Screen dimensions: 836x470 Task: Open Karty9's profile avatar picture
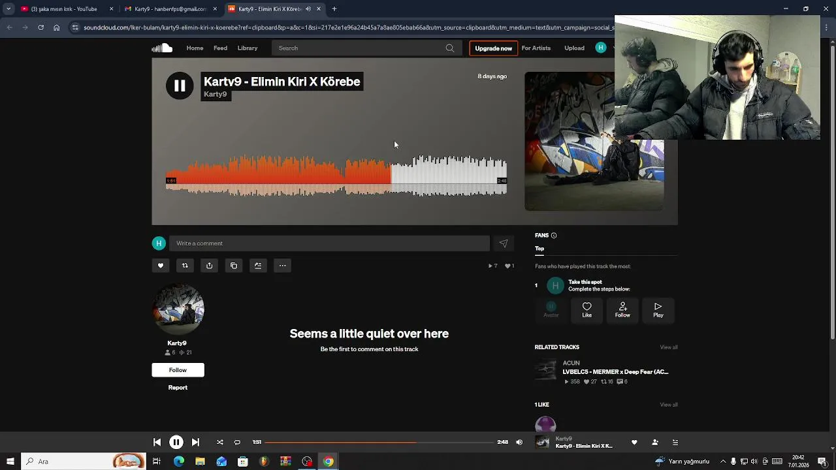(x=178, y=309)
